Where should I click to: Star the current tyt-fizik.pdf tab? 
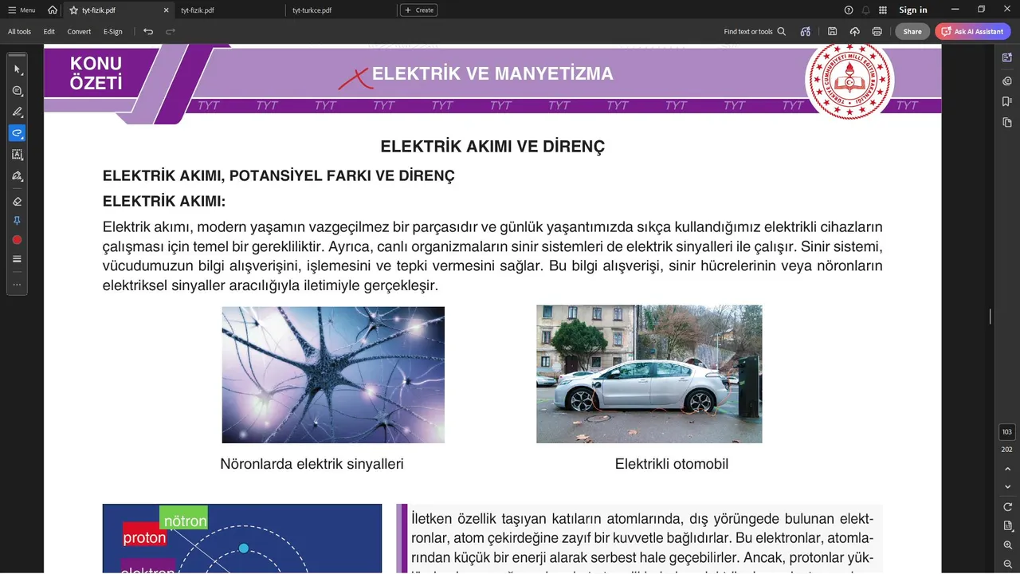73,10
